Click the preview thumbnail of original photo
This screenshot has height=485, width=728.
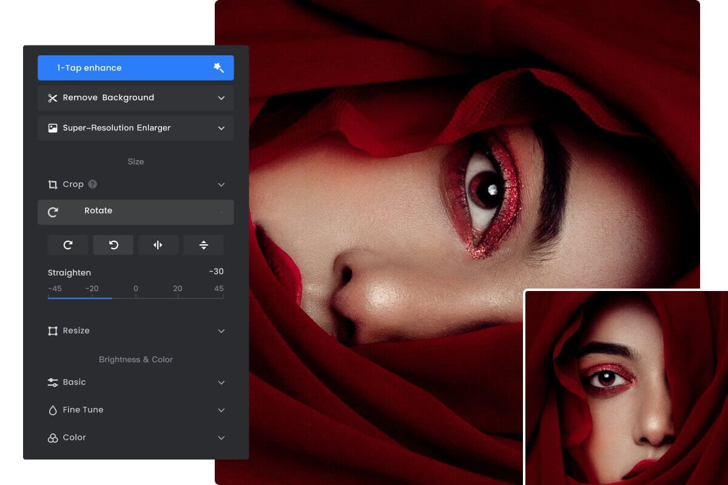626,387
